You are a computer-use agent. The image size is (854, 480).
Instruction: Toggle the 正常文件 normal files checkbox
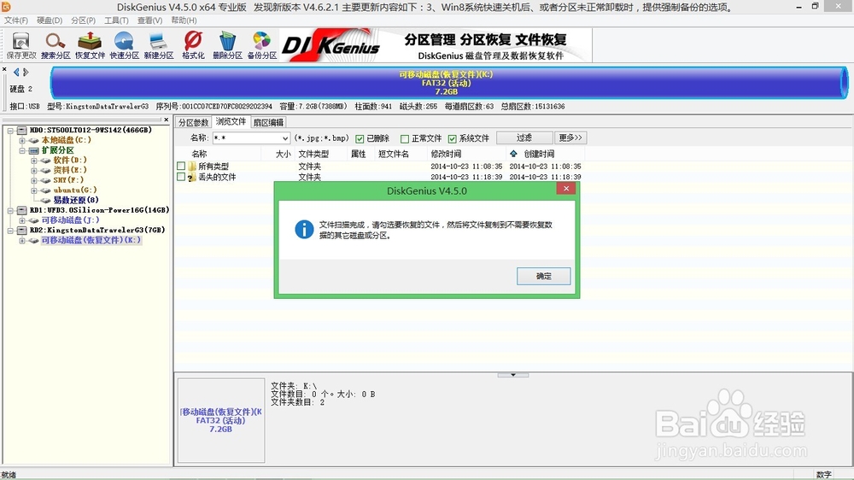pos(405,139)
